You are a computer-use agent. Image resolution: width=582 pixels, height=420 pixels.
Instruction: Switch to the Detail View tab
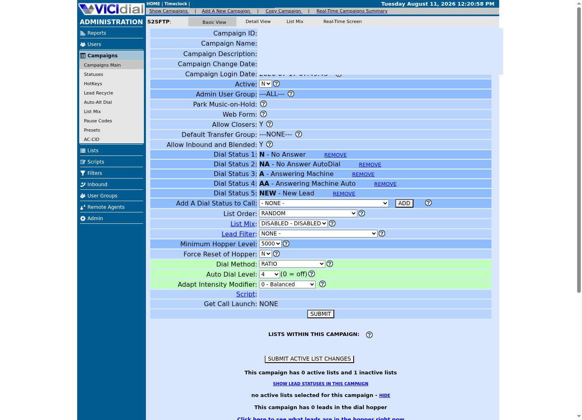pos(258,22)
